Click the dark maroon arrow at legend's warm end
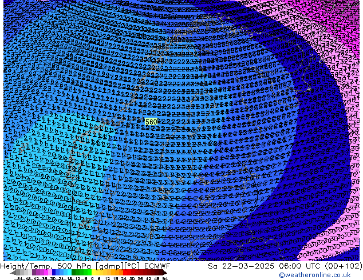The image size is (363, 280). [x=165, y=273]
